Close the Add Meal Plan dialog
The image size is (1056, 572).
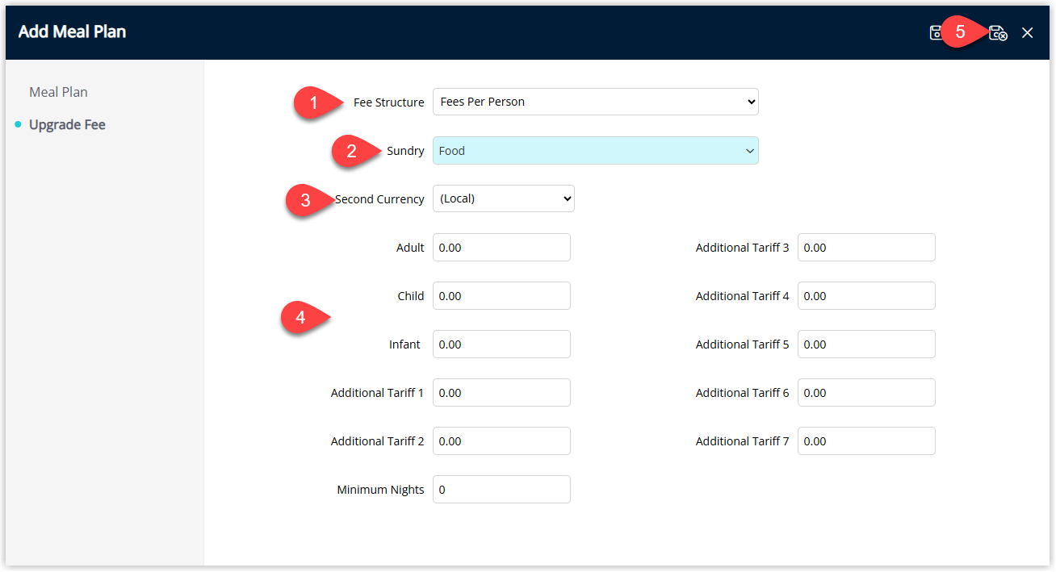click(1027, 32)
